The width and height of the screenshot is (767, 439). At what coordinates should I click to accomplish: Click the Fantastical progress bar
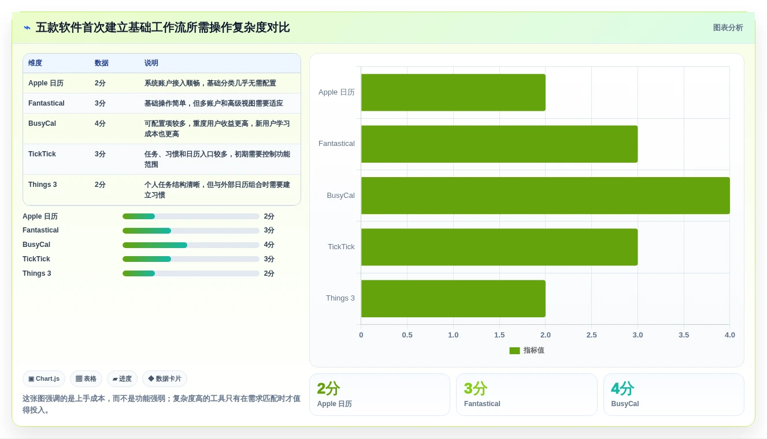[191, 231]
